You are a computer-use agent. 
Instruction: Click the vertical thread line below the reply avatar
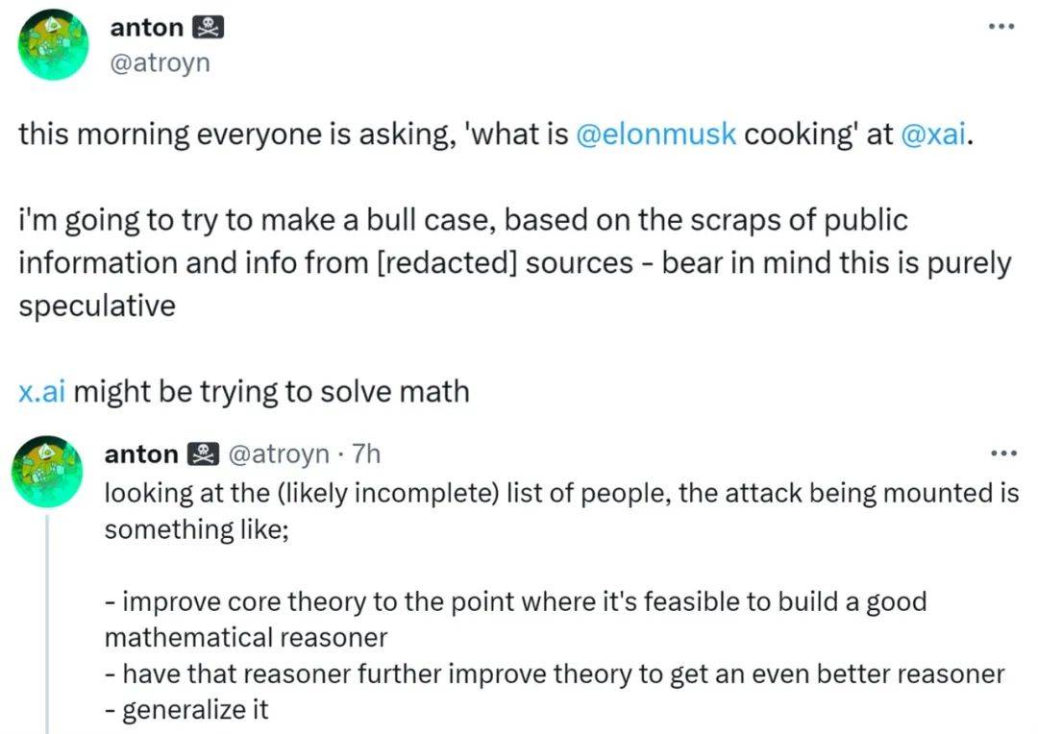coord(46,624)
